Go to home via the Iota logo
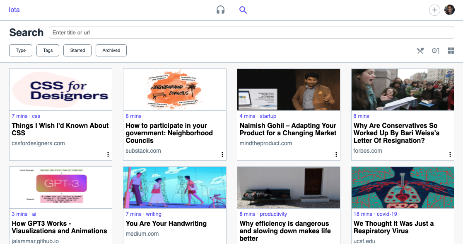463x244 pixels. [14, 10]
